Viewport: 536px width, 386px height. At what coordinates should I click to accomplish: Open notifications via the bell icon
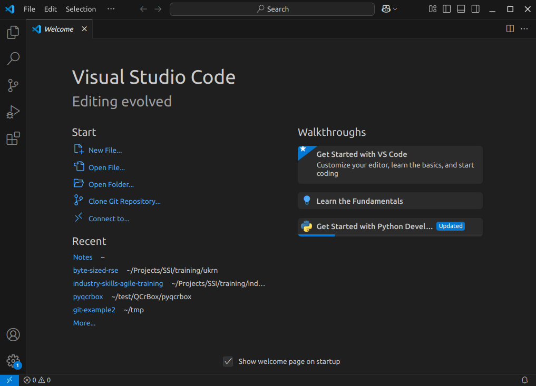coord(524,380)
